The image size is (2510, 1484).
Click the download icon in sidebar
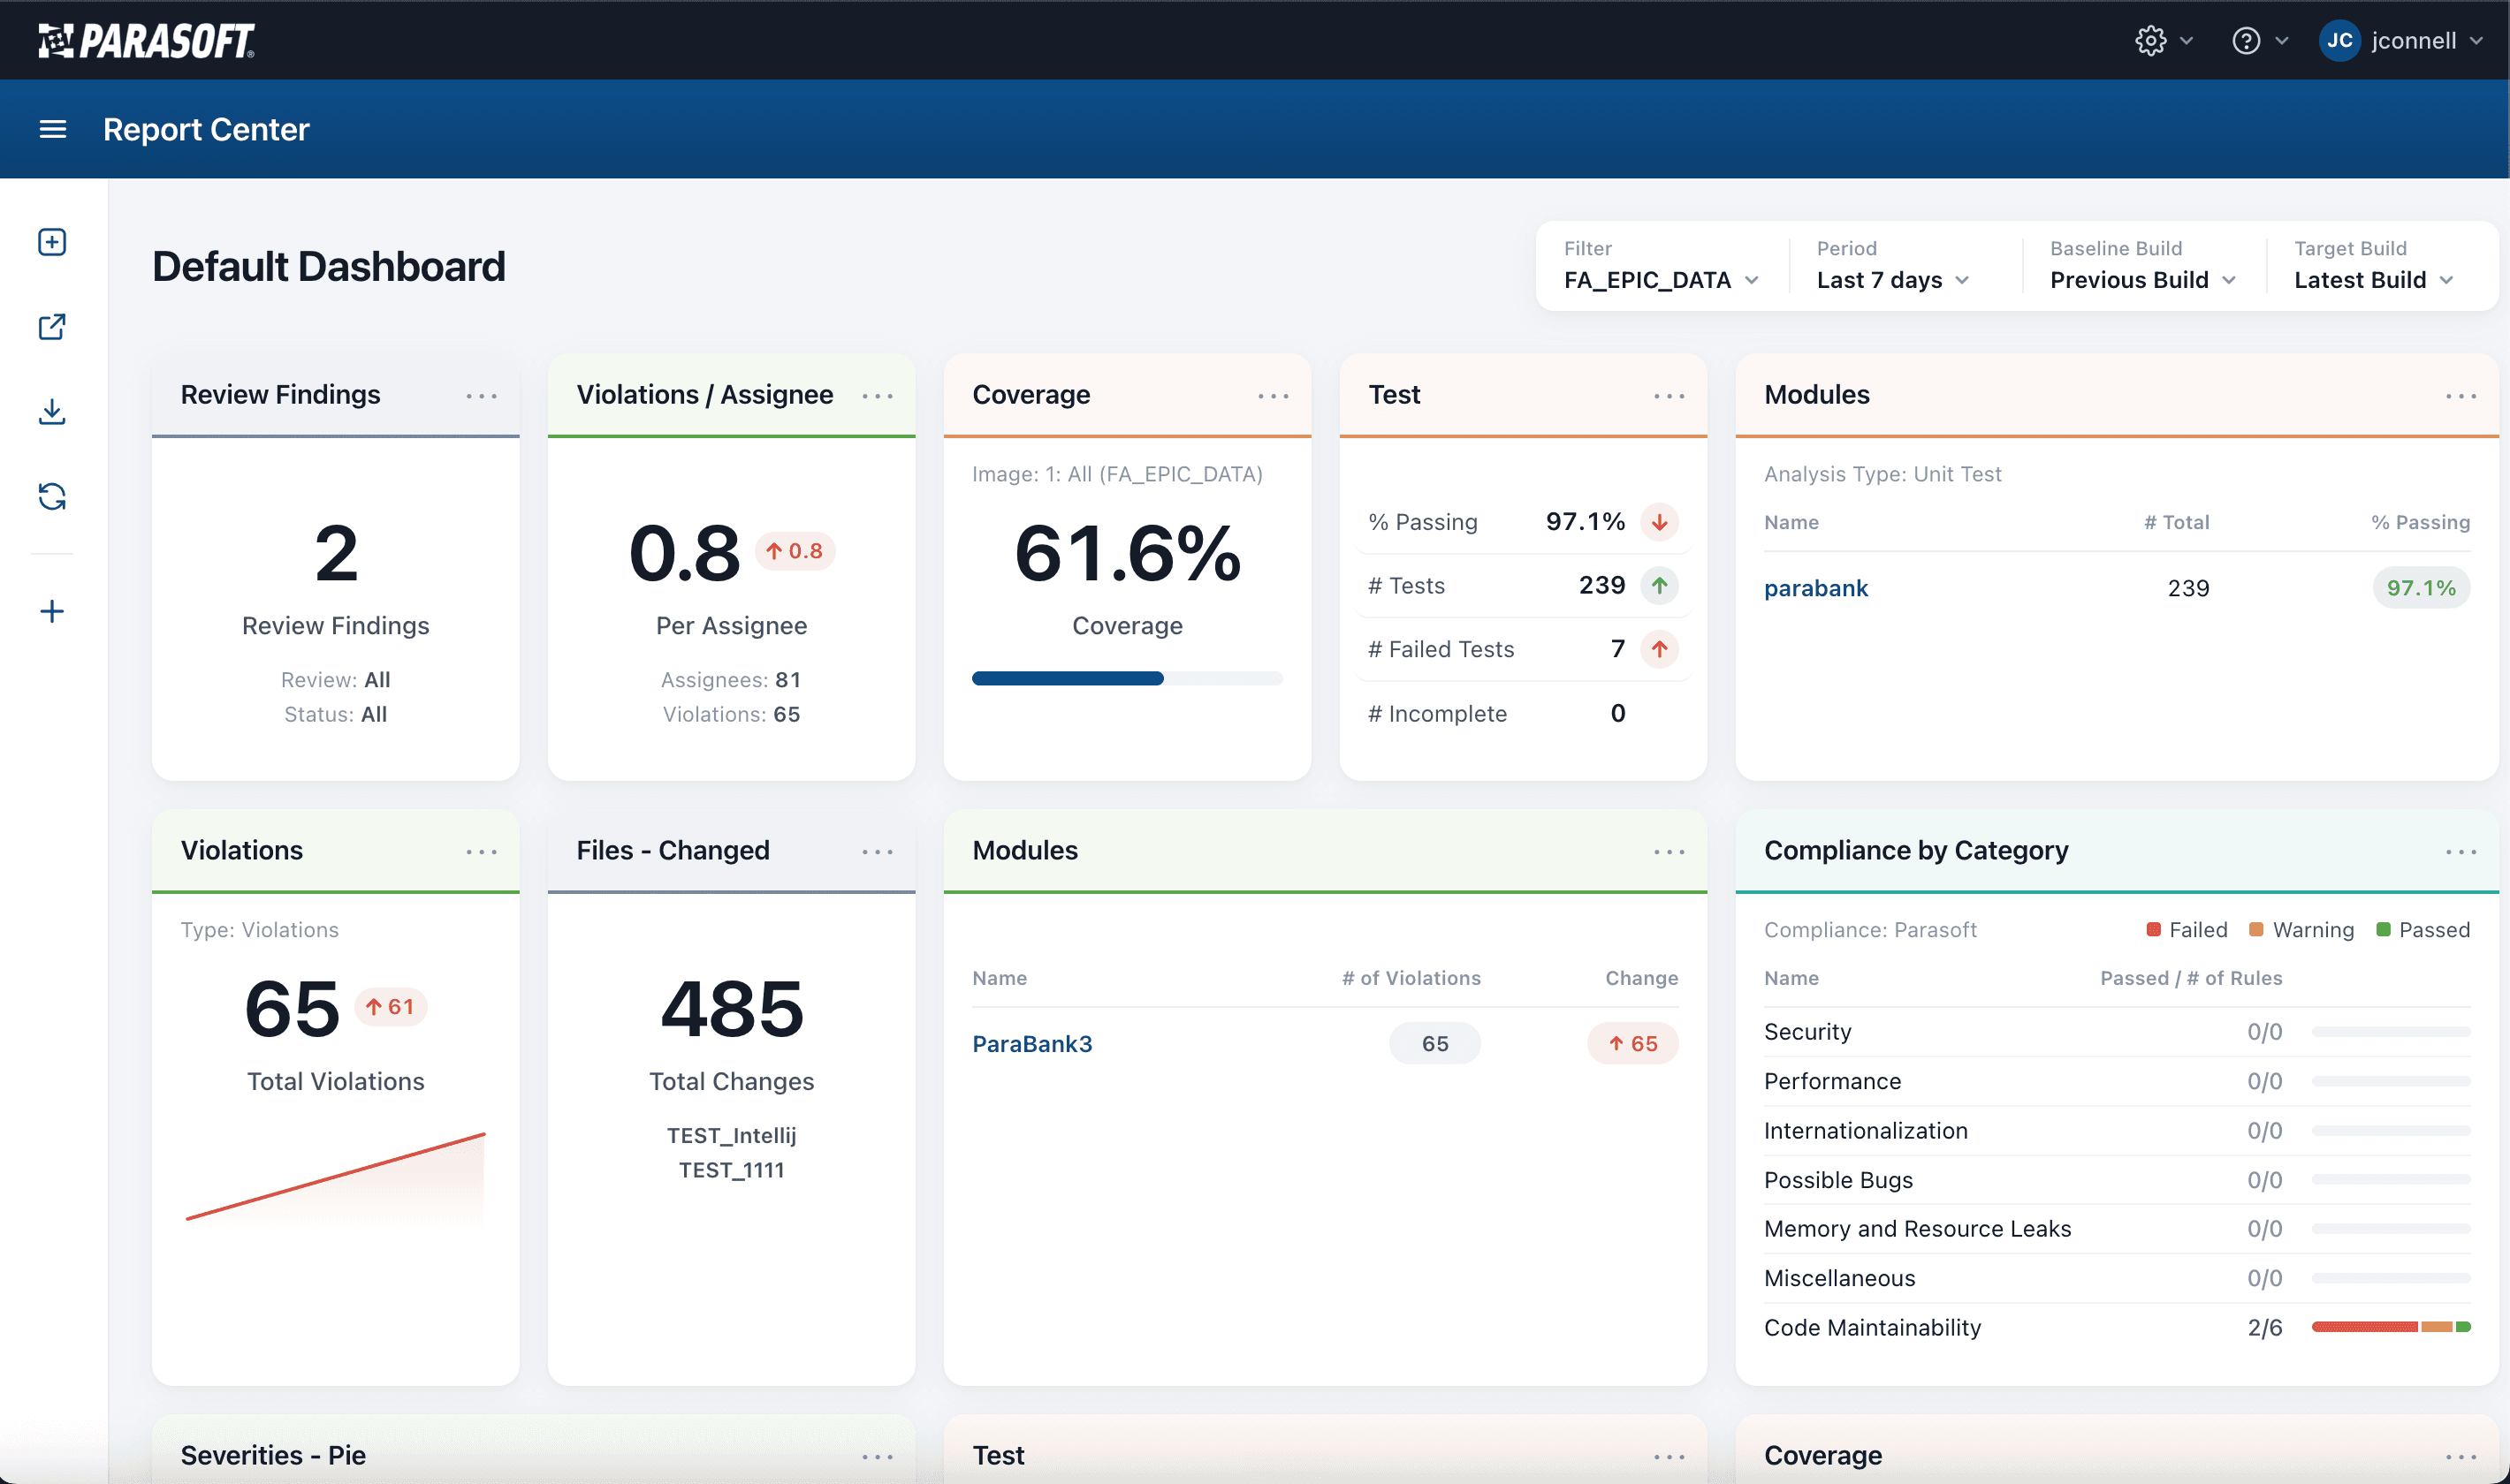point(52,411)
